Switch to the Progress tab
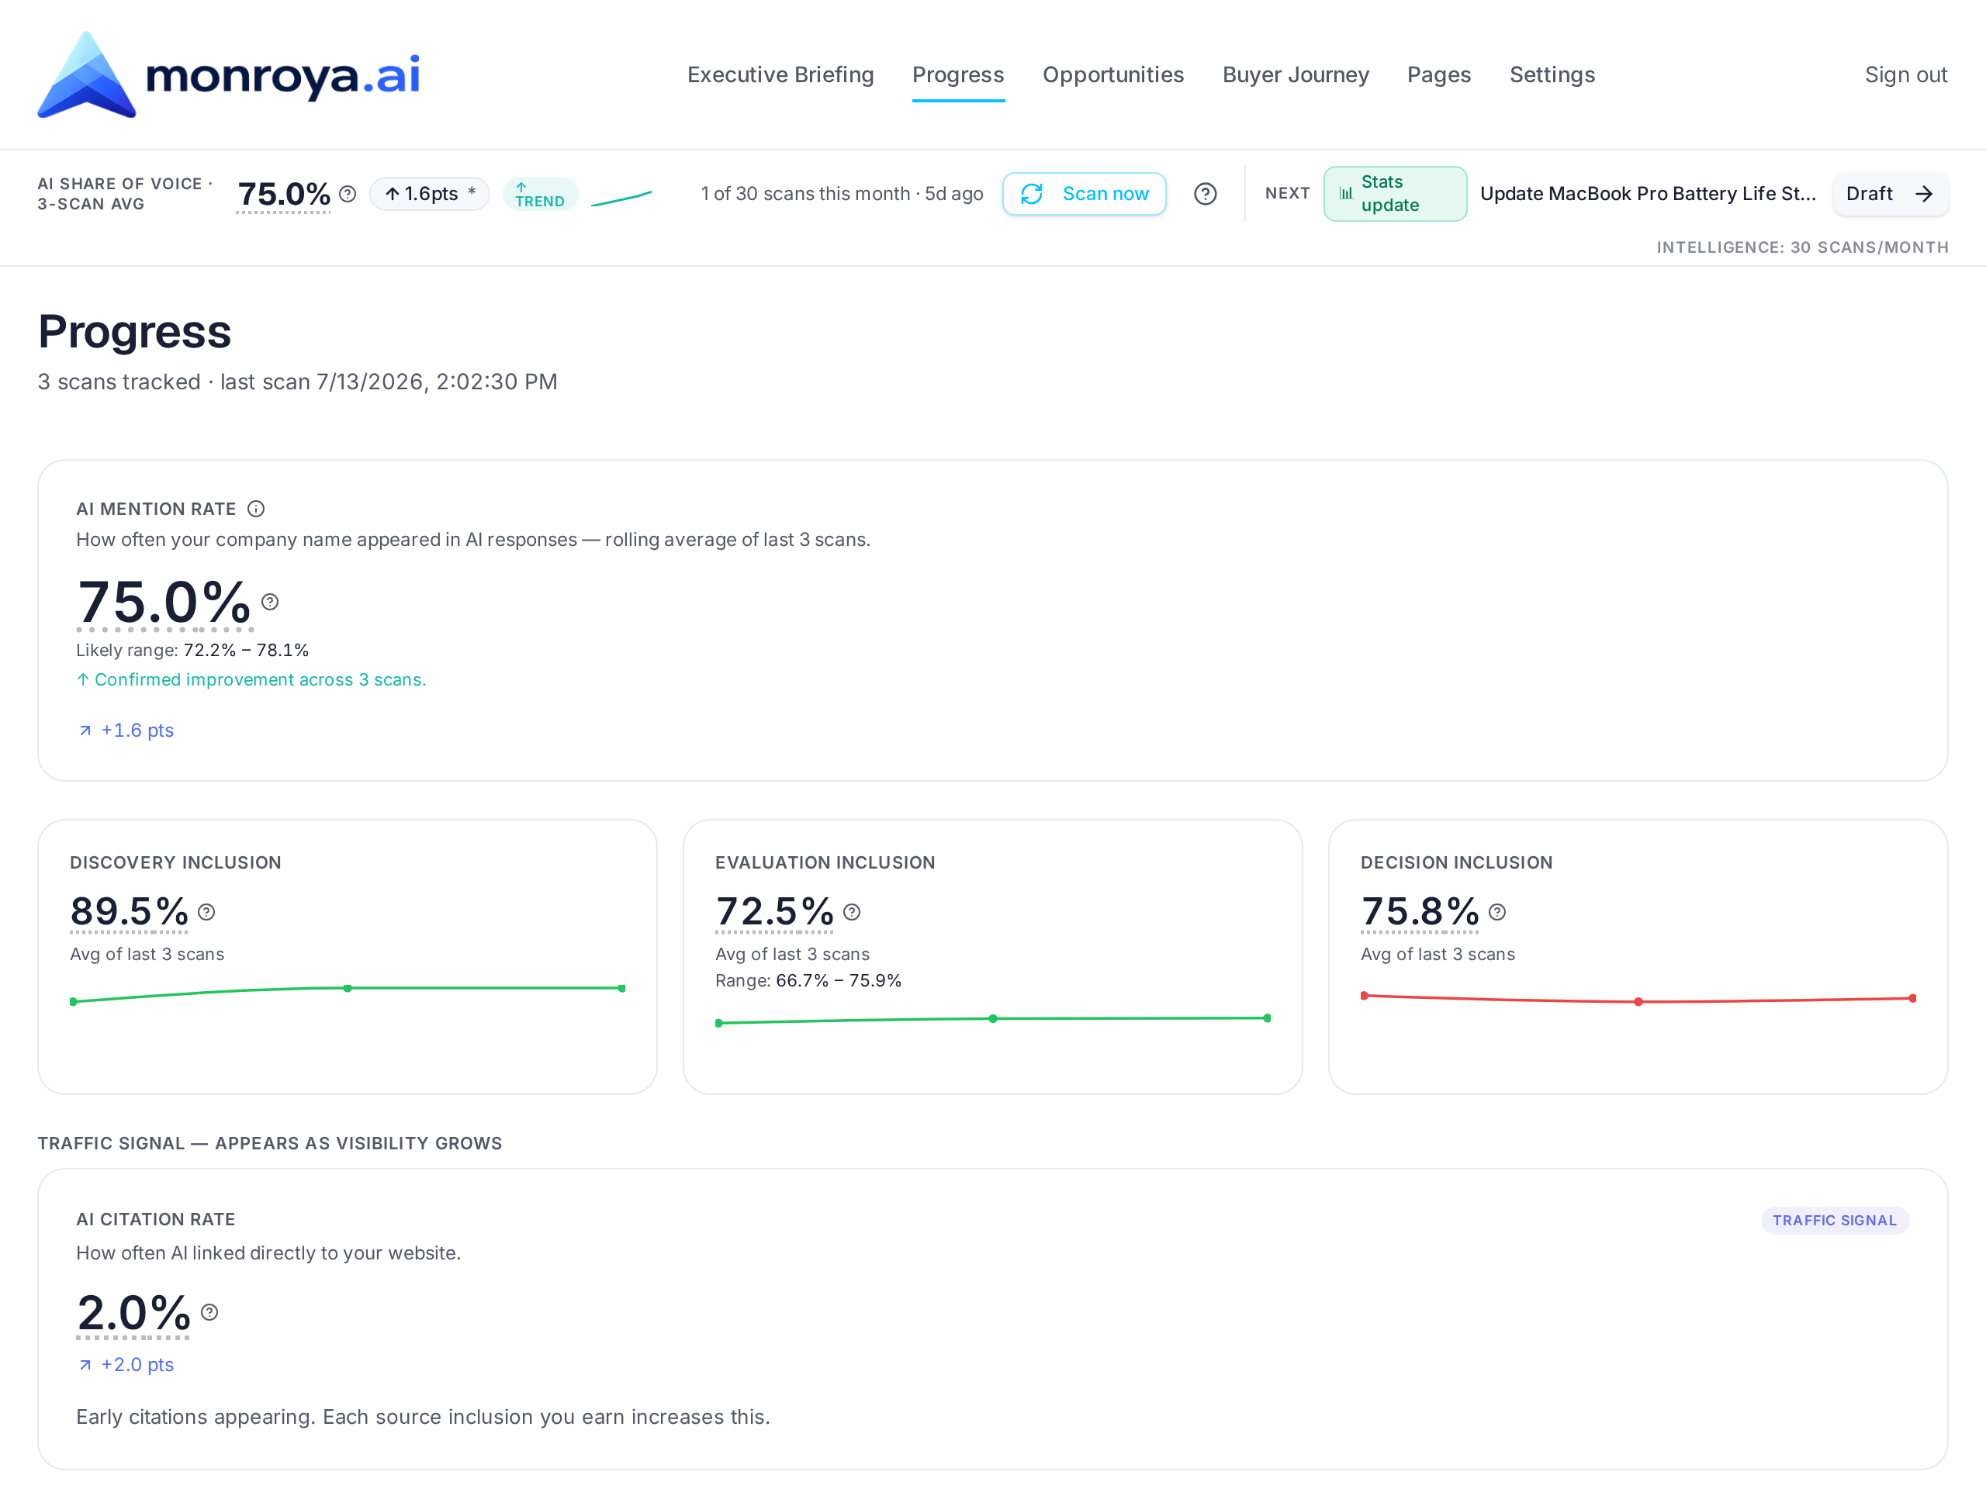Image resolution: width=1986 pixels, height=1489 pixels. coord(958,74)
